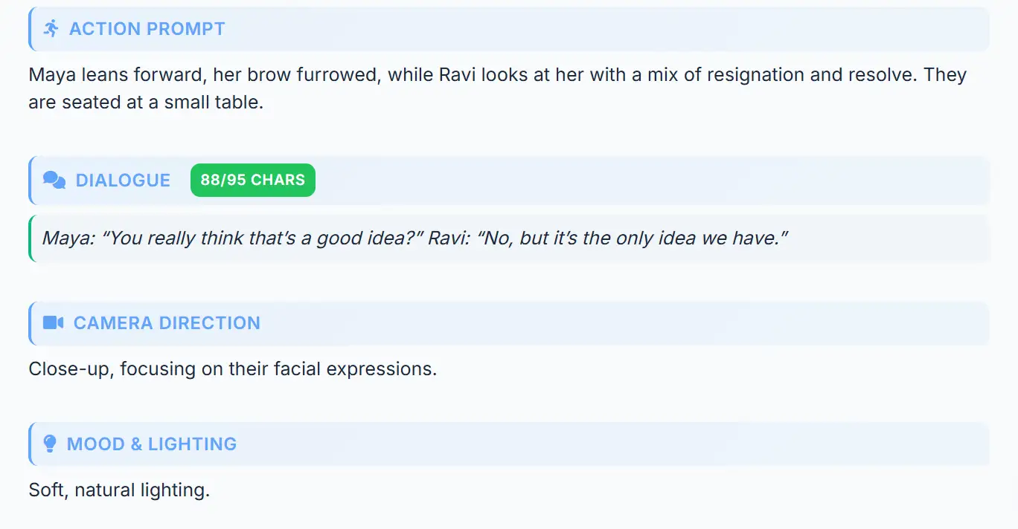Click the larger speech bubble of the Dialogue icon
1018x529 pixels.
pyautogui.click(x=49, y=178)
